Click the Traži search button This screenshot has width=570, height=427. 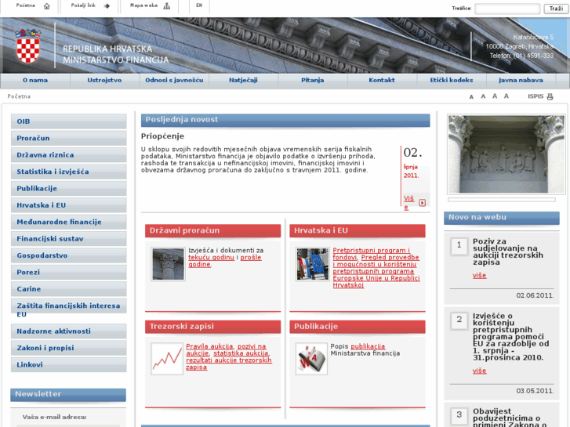pyautogui.click(x=556, y=9)
